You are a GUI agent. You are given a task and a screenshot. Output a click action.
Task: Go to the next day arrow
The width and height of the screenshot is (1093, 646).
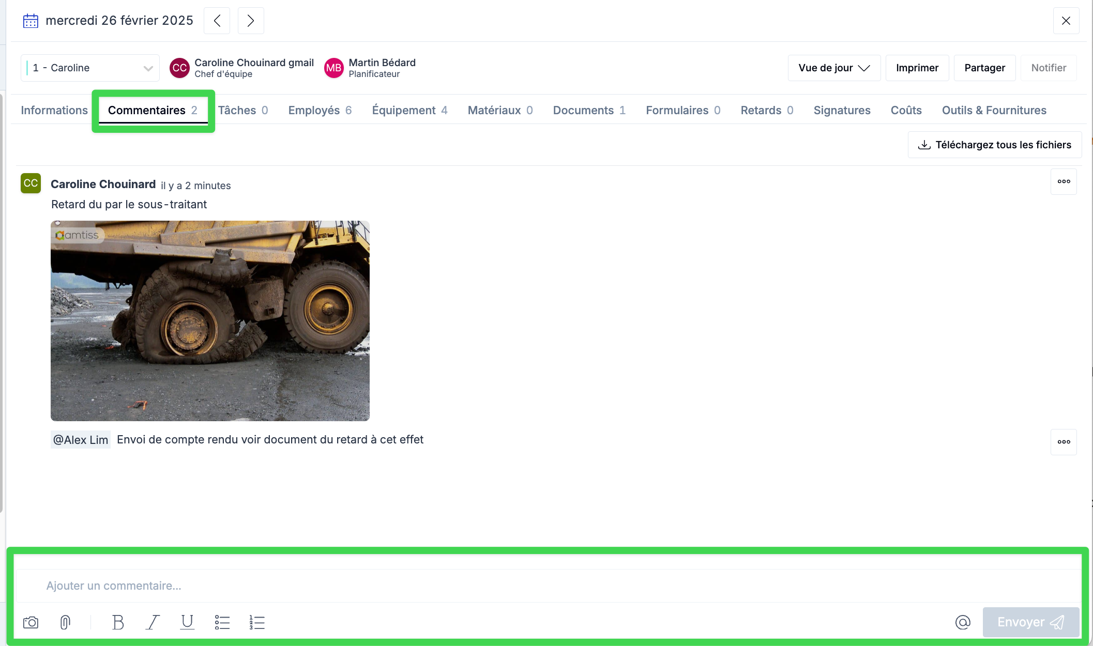point(251,21)
